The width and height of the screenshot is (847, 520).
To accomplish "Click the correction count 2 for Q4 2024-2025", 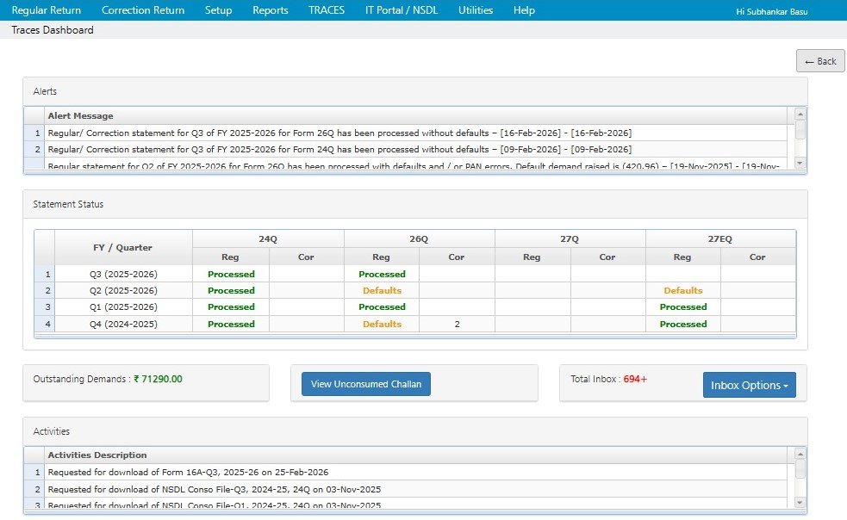I will click(456, 324).
